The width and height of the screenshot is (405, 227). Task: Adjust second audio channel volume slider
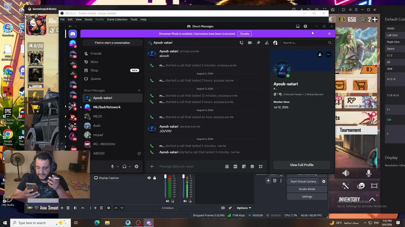pyautogui.click(x=183, y=186)
